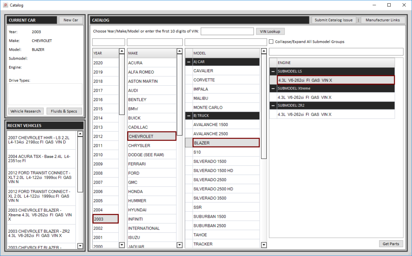
Task: Collapse the SUBMODEL: Xtreme engine group
Action: coord(273,88)
